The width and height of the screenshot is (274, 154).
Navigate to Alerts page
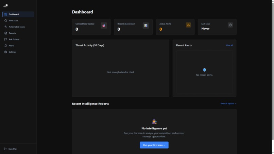click(18, 46)
